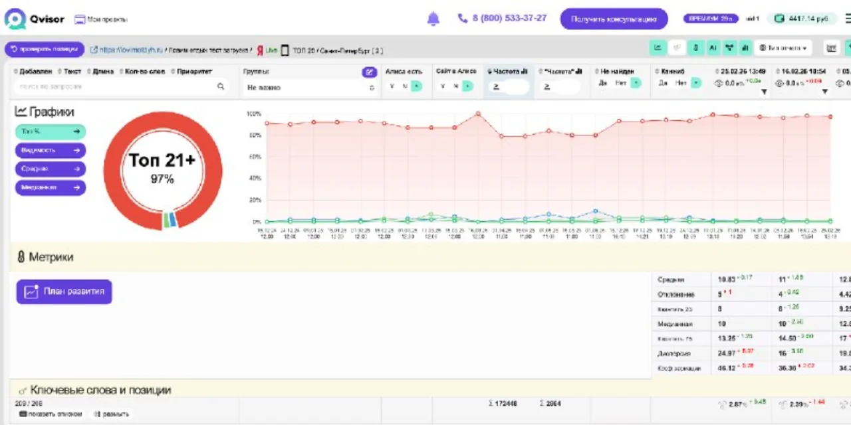The width and height of the screenshot is (851, 425).
Task: Click the purple check positions button
Action: pyautogui.click(x=45, y=50)
